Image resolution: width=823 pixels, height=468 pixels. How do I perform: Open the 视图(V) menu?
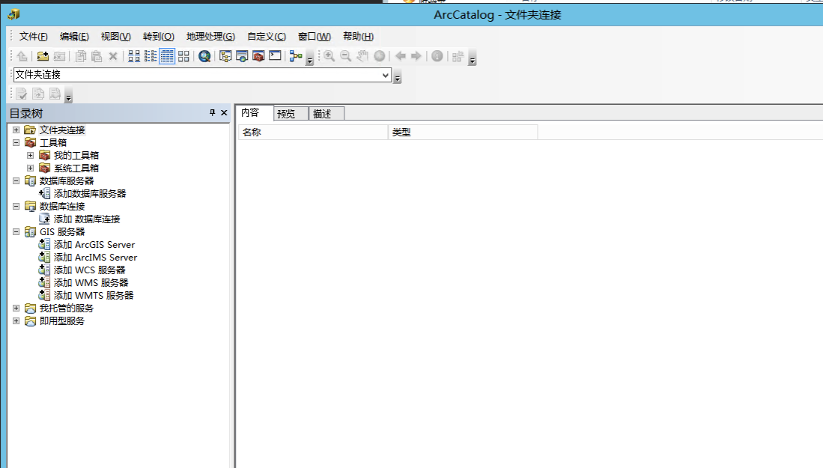[115, 36]
